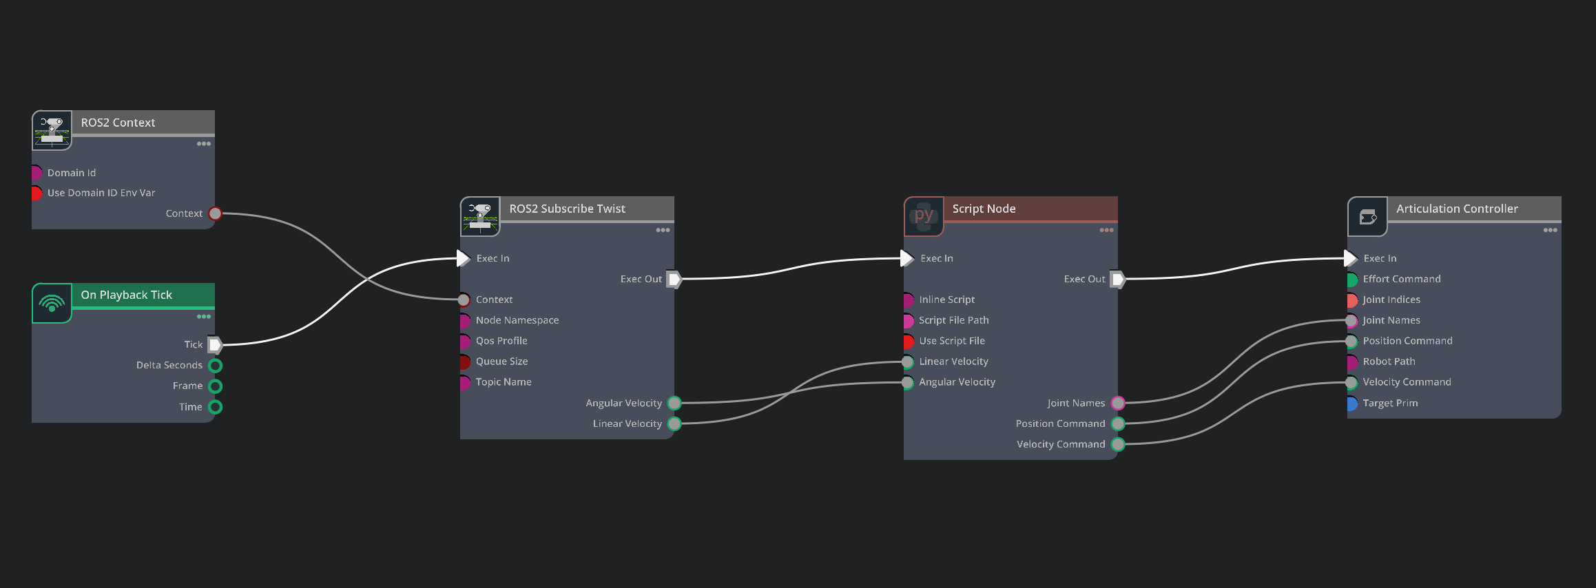
Task: Click Position Command output port on Script Node
Action: click(1118, 423)
